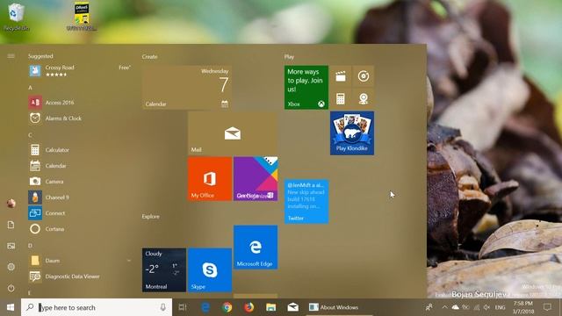The height and width of the screenshot is (316, 562).
Task: Launch Play Klondike solitaire tile
Action: click(x=352, y=133)
